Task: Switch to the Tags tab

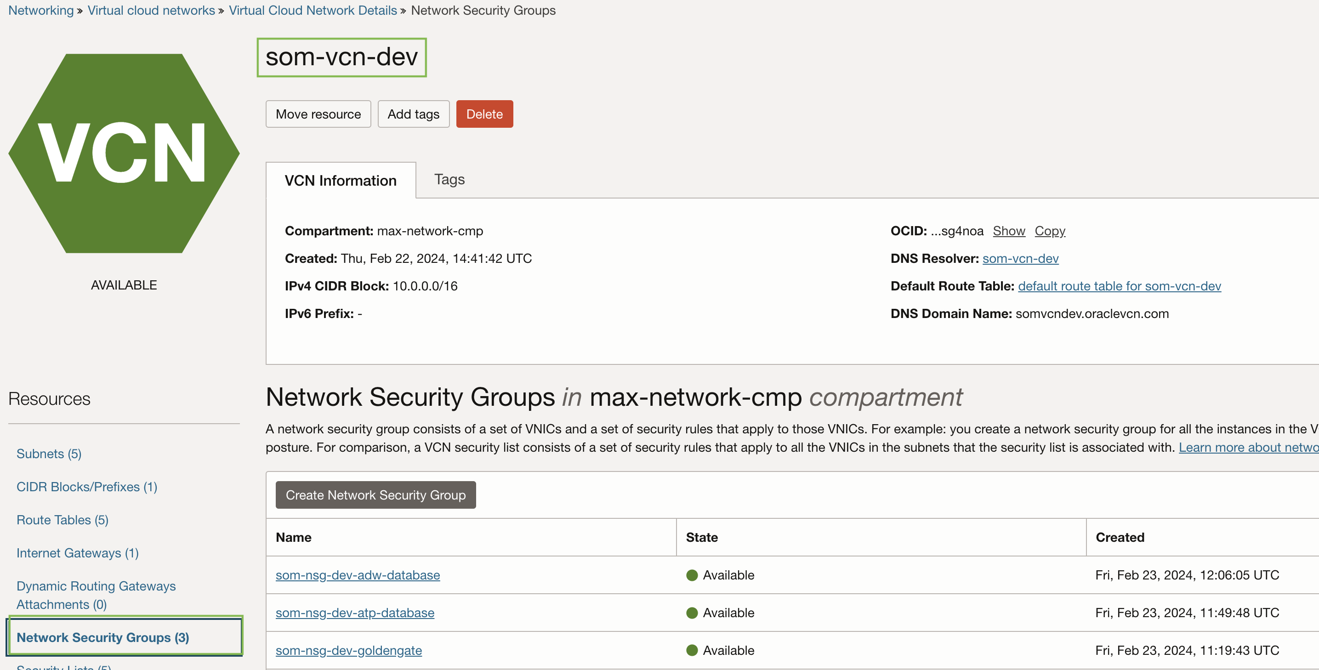Action: coord(449,180)
